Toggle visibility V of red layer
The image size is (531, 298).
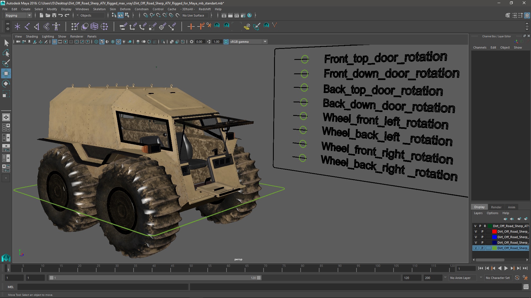coord(476,232)
